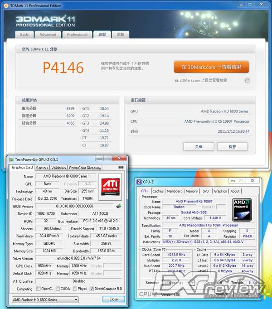The width and height of the screenshot is (272, 309).
Task: Click the CPU-Z title bar app icon
Action: tap(139, 182)
